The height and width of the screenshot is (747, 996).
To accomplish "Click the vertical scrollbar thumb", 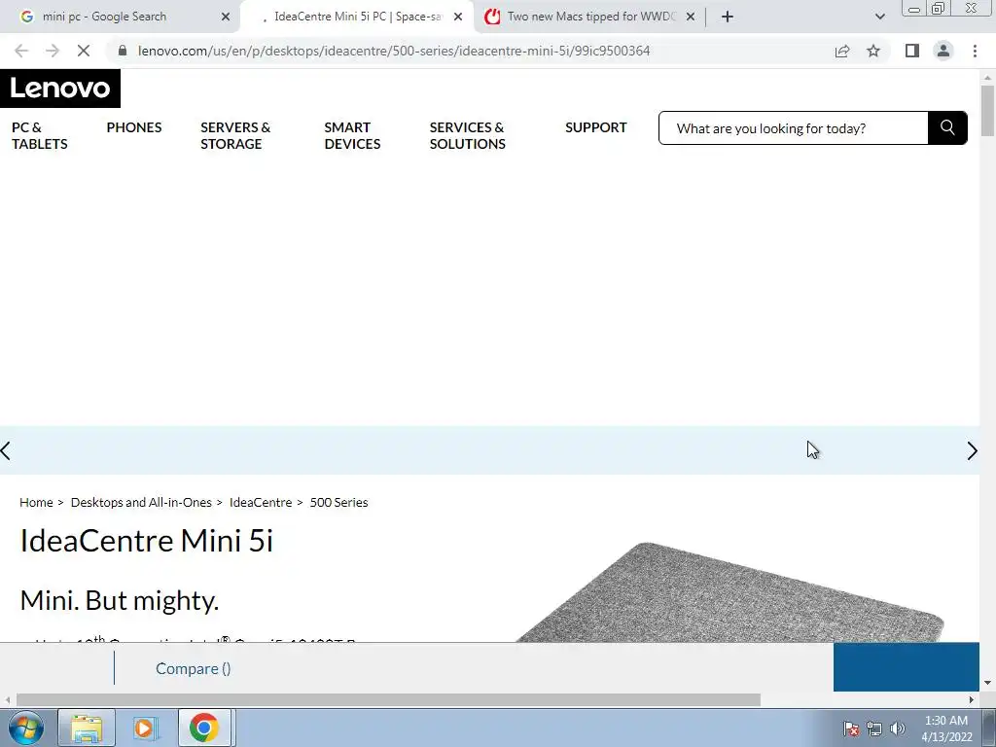I will click(x=987, y=110).
